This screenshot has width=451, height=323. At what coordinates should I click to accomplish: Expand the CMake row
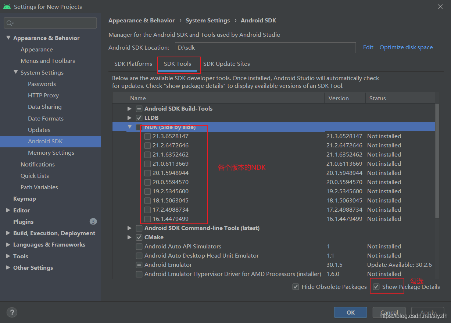[x=129, y=237]
